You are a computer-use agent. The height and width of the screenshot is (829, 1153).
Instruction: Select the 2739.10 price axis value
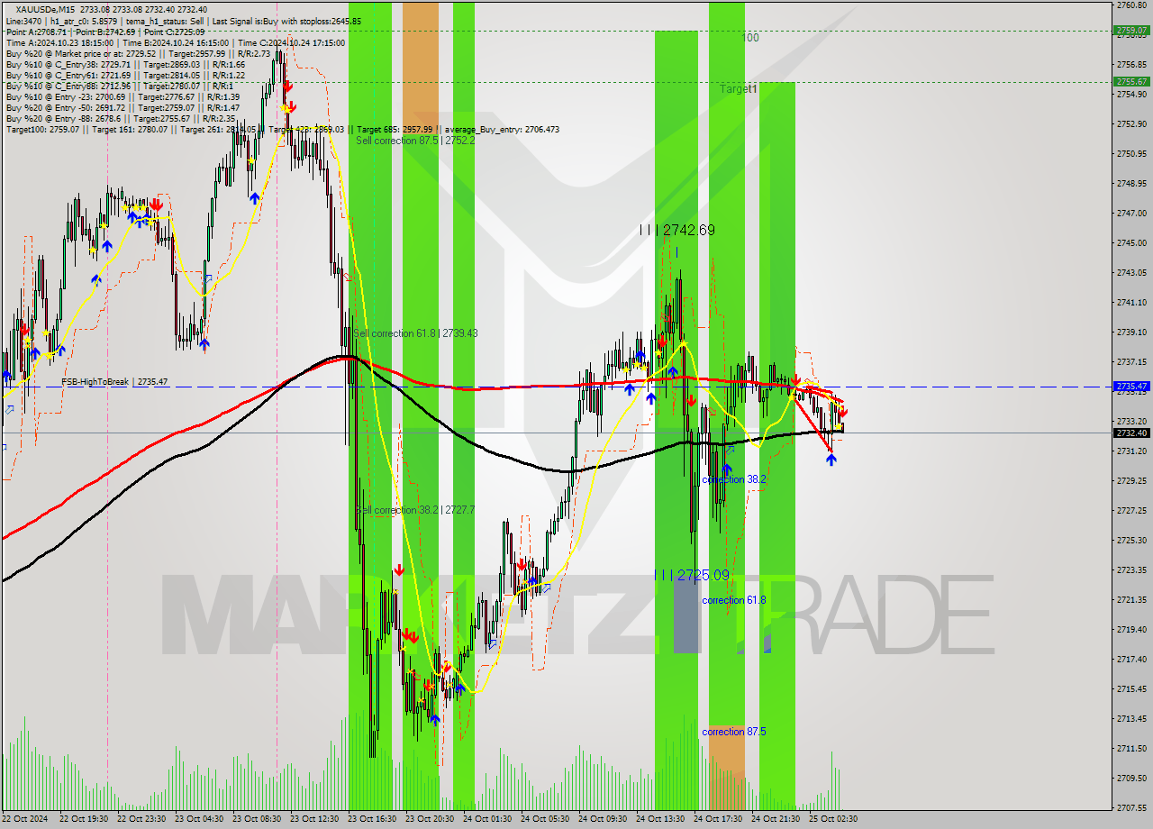1131,333
